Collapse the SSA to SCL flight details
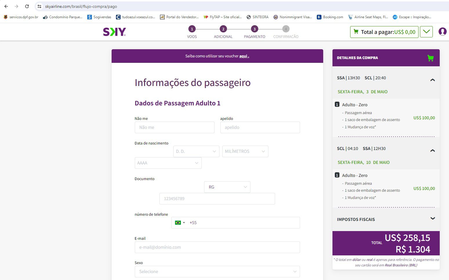 432,80
